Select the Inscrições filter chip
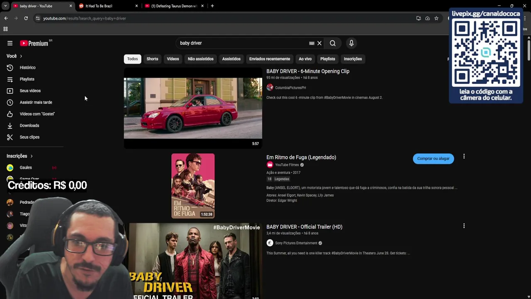The image size is (531, 299). click(353, 59)
